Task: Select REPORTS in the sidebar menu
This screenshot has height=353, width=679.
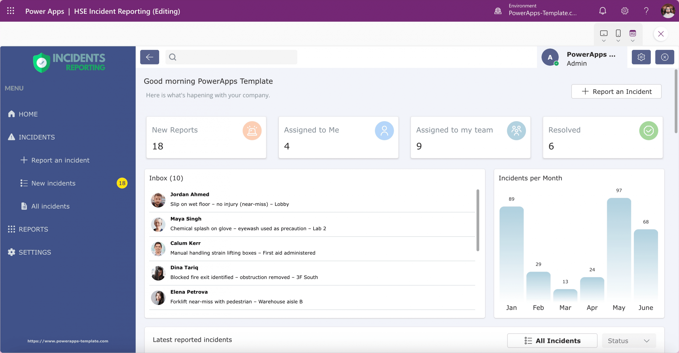Action: click(33, 229)
